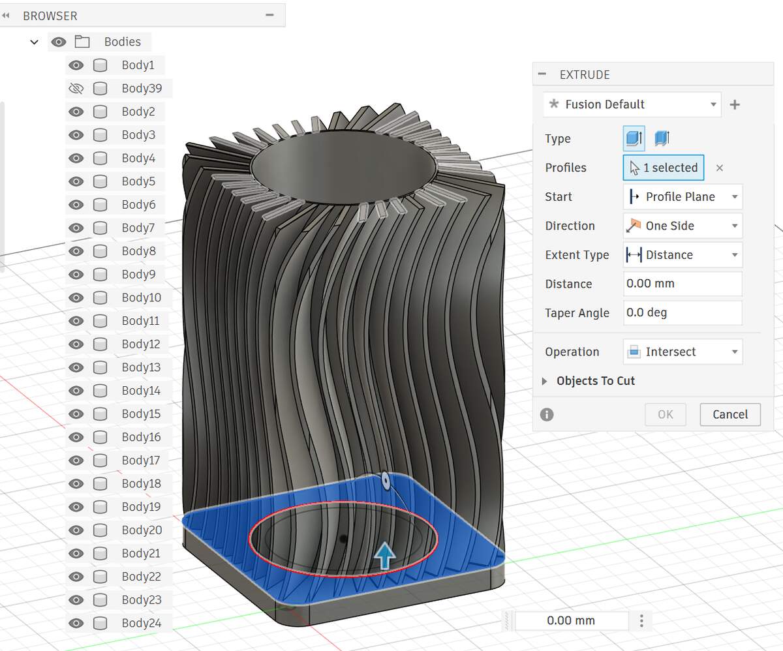Screen dimensions: 783x651
Task: Hide Body3 with its eye icon
Action: (x=76, y=135)
